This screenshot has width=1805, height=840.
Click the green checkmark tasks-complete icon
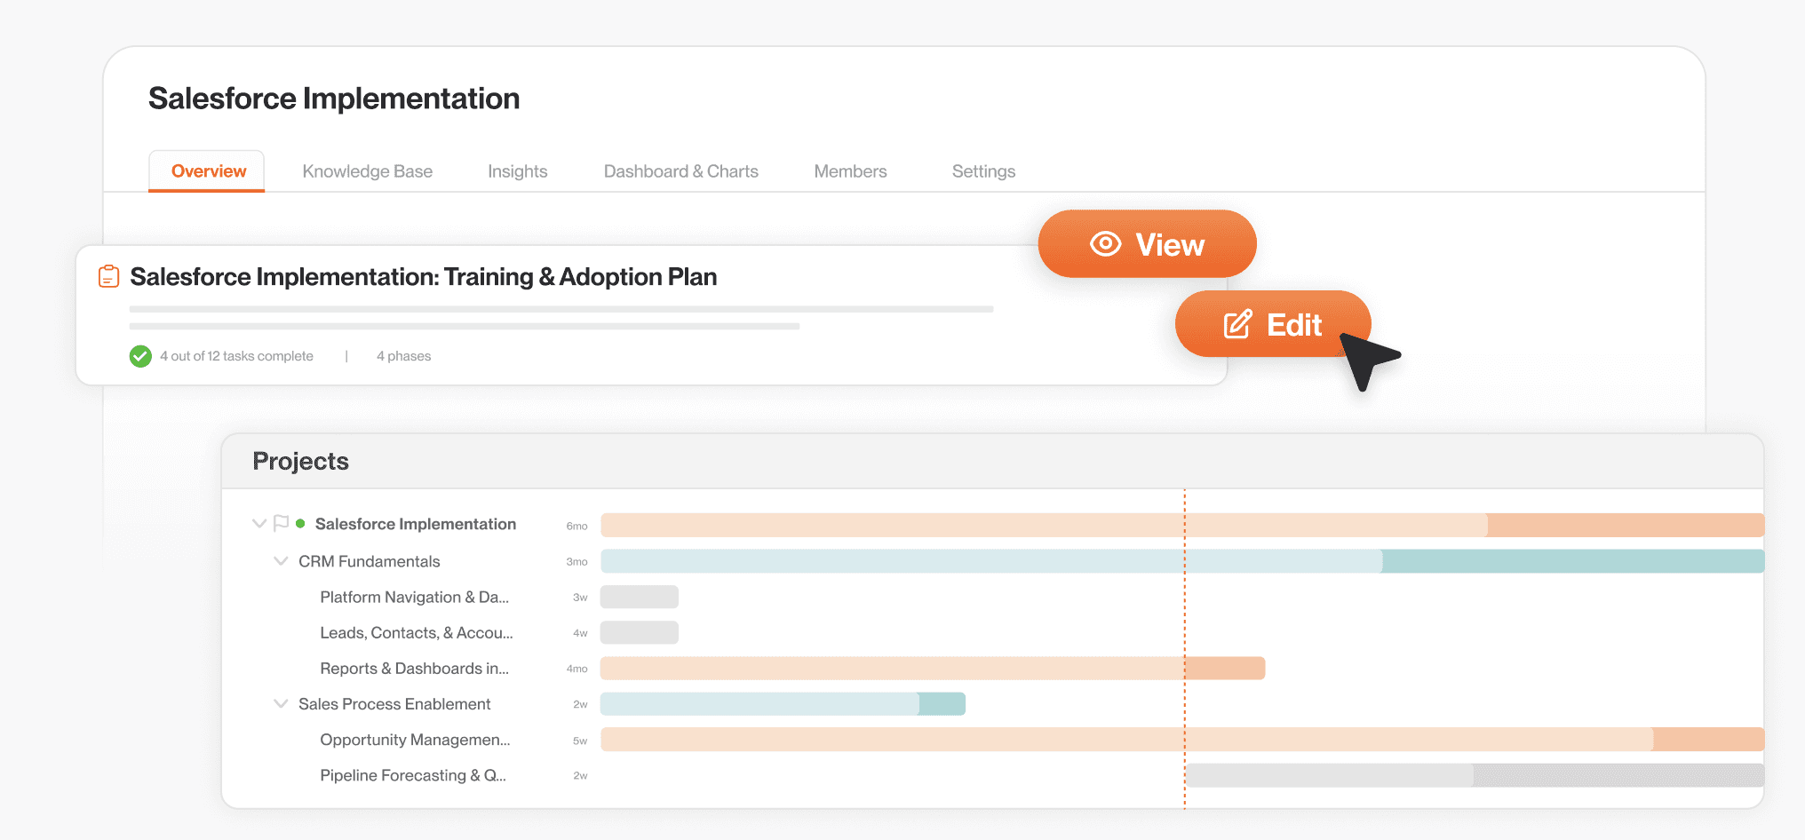click(x=140, y=356)
